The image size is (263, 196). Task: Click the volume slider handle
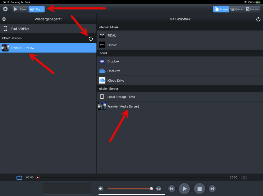152,189
